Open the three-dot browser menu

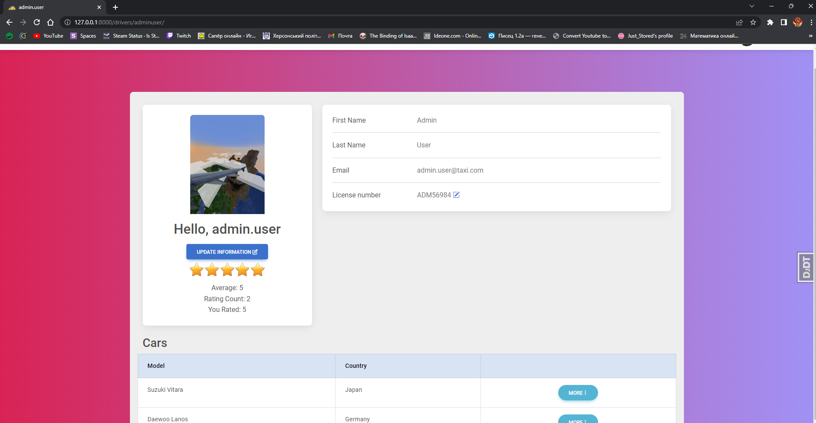click(810, 22)
